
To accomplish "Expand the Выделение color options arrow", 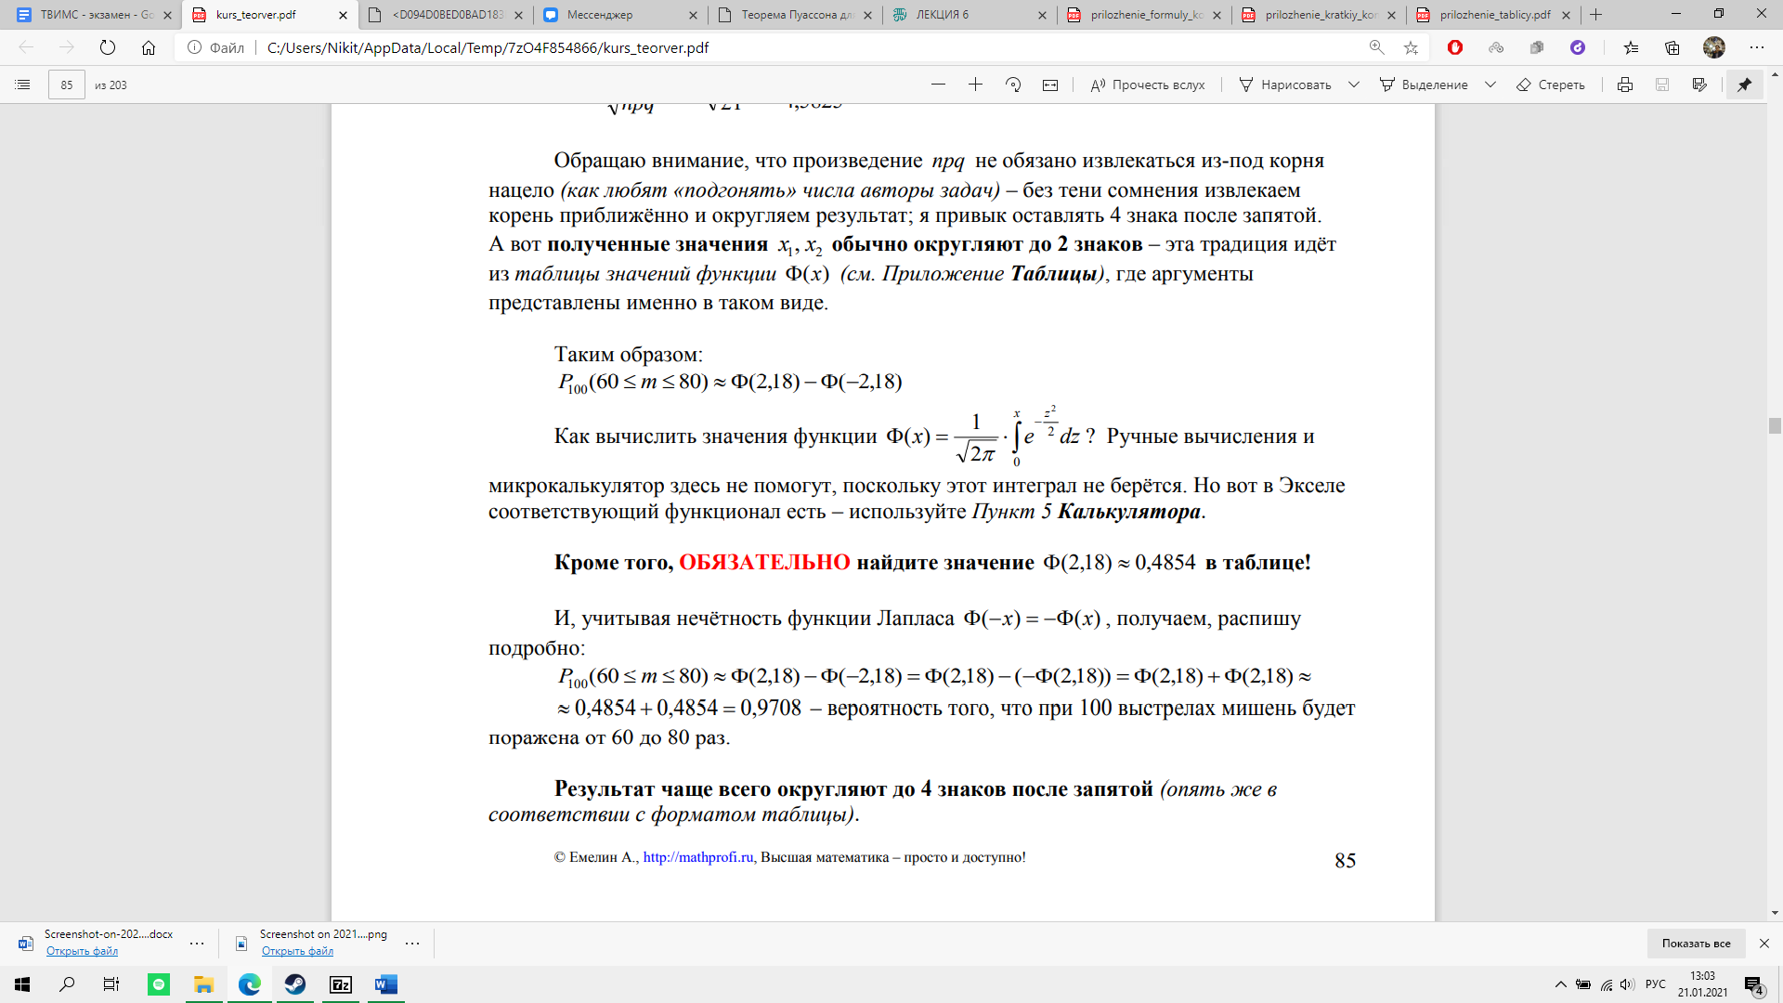I will click(1490, 85).
